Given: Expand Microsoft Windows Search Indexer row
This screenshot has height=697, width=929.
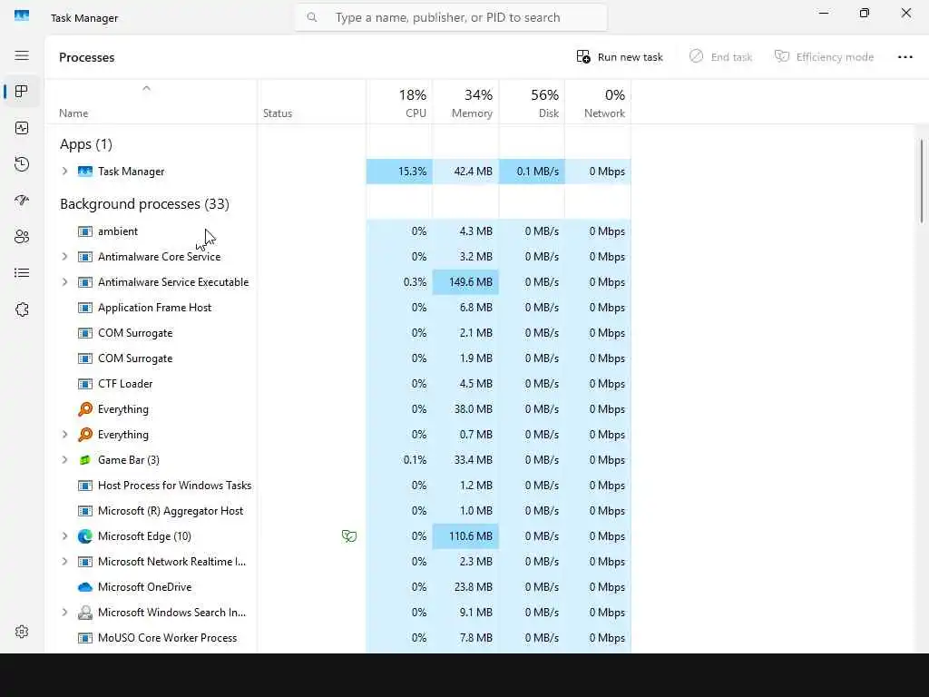Looking at the screenshot, I should (64, 613).
